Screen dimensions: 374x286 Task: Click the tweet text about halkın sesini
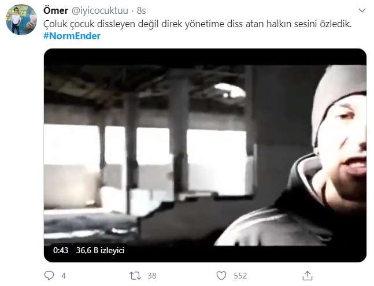coord(198,24)
